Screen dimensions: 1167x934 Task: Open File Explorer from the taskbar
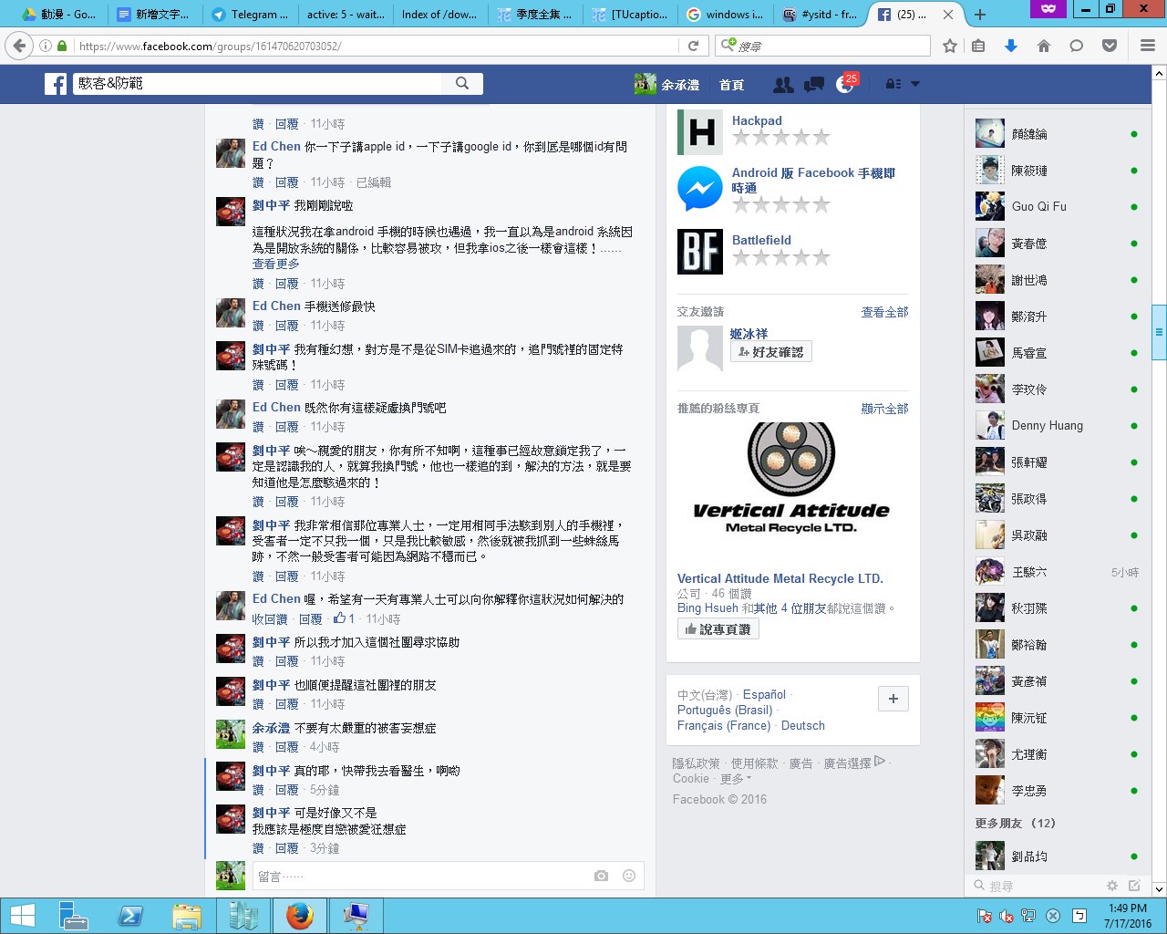(186, 916)
